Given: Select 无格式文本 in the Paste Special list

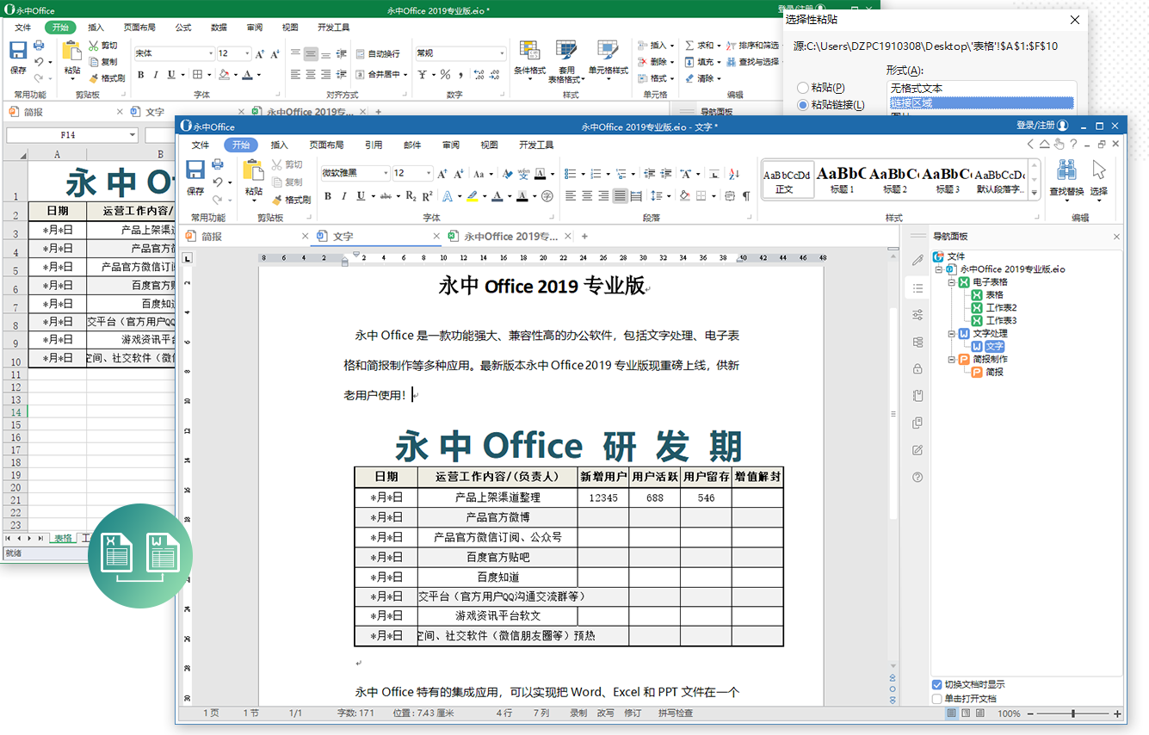Looking at the screenshot, I should click(x=917, y=87).
